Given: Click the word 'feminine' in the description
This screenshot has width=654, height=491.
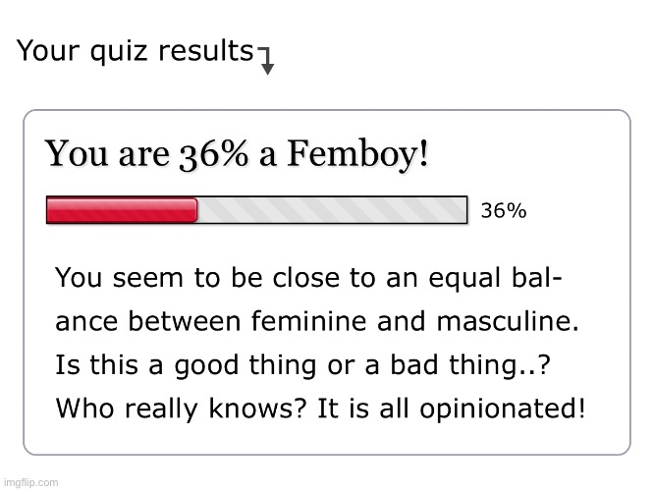Looking at the screenshot, I should 308,322.
